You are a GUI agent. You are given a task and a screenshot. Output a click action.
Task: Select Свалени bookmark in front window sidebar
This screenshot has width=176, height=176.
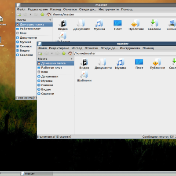55,94
